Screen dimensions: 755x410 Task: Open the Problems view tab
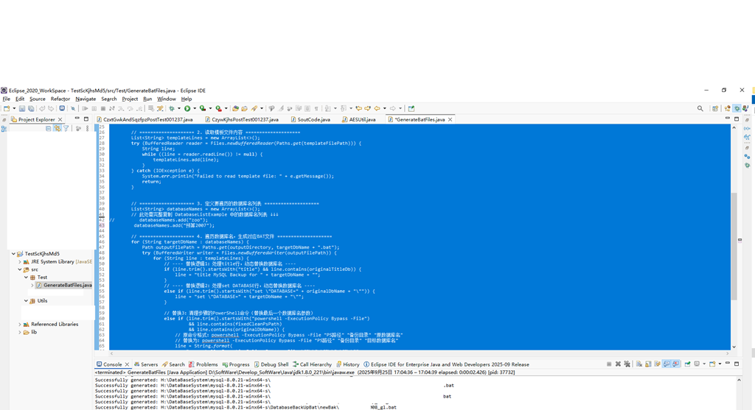pos(203,364)
